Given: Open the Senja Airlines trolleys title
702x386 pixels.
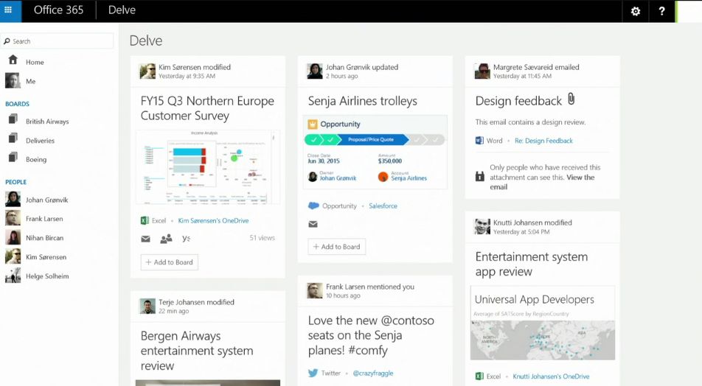Looking at the screenshot, I should click(362, 101).
